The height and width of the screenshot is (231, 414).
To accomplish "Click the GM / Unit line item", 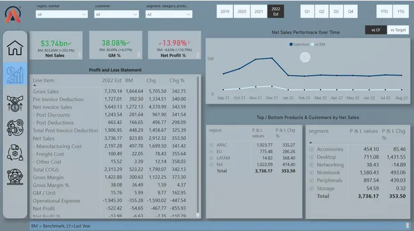I will (x=44, y=193).
